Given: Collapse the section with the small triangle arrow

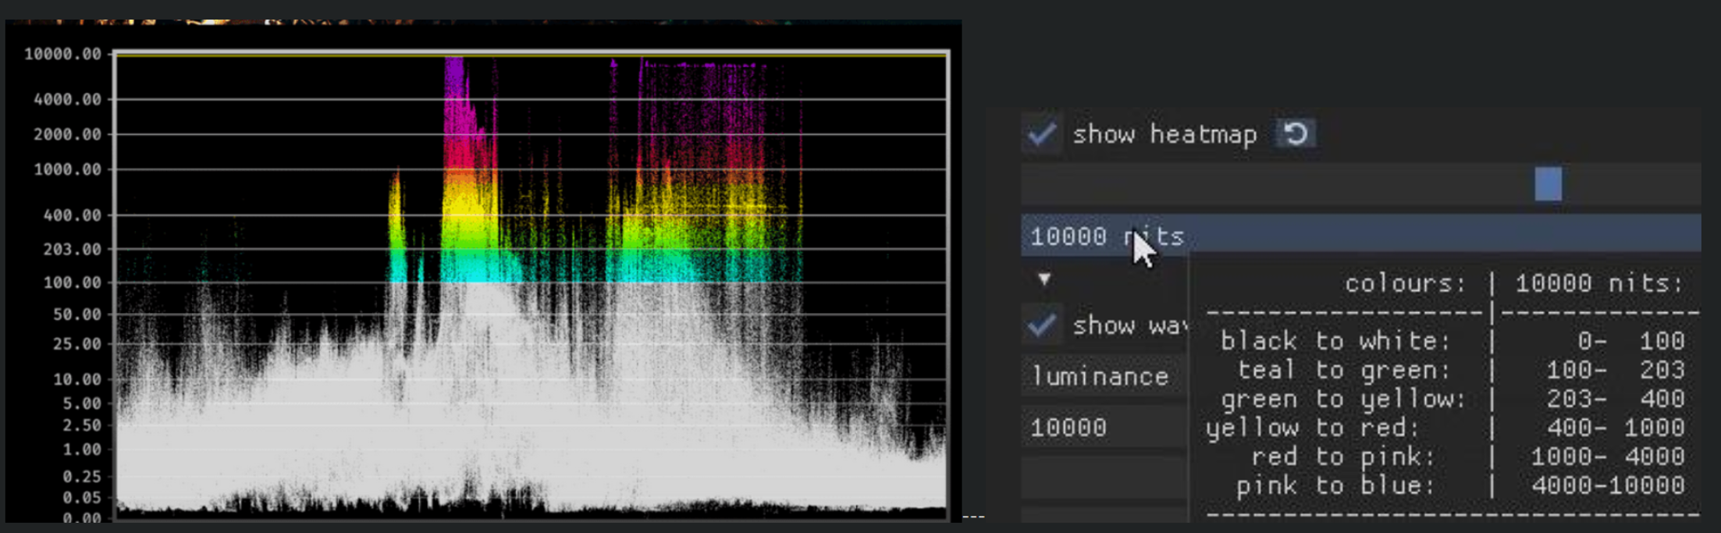Looking at the screenshot, I should (x=1044, y=279).
